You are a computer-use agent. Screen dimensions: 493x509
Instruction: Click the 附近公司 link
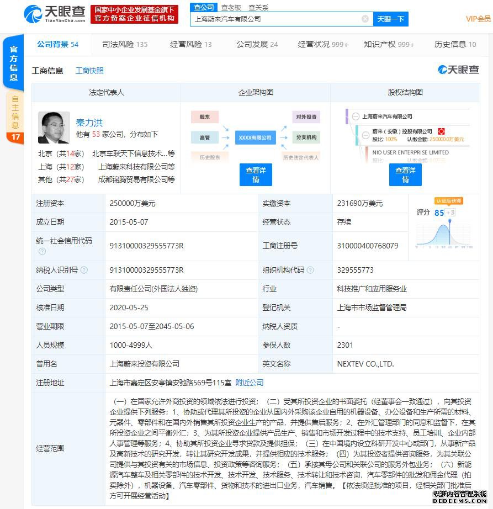[249, 383]
